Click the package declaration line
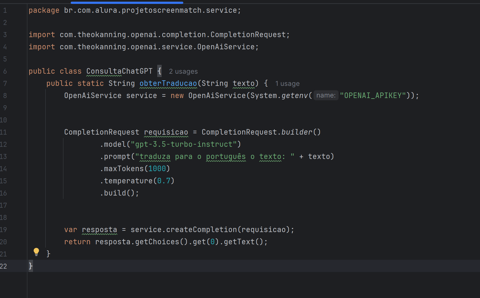This screenshot has width=480, height=298. [135, 10]
